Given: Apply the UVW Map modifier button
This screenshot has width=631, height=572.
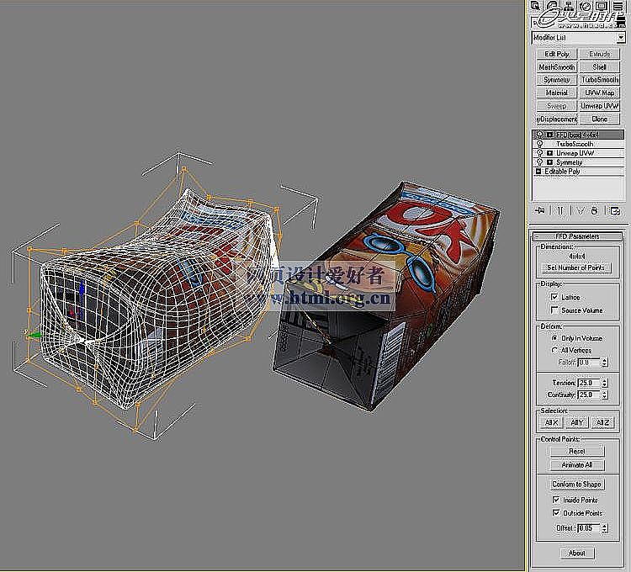Looking at the screenshot, I should click(600, 93).
